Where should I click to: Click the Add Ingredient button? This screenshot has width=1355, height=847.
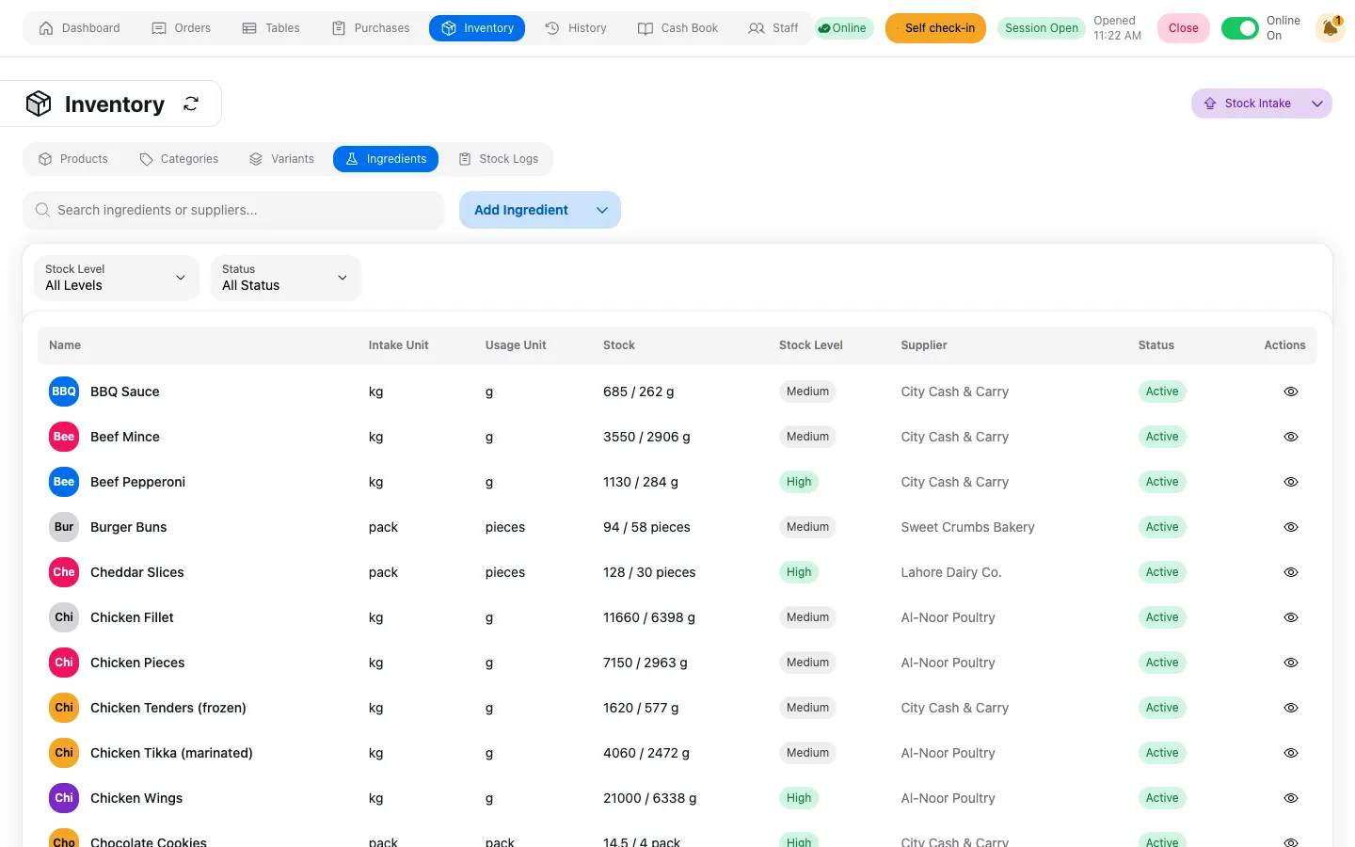[521, 210]
